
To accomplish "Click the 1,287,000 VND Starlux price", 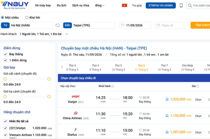I will click(181, 132).
